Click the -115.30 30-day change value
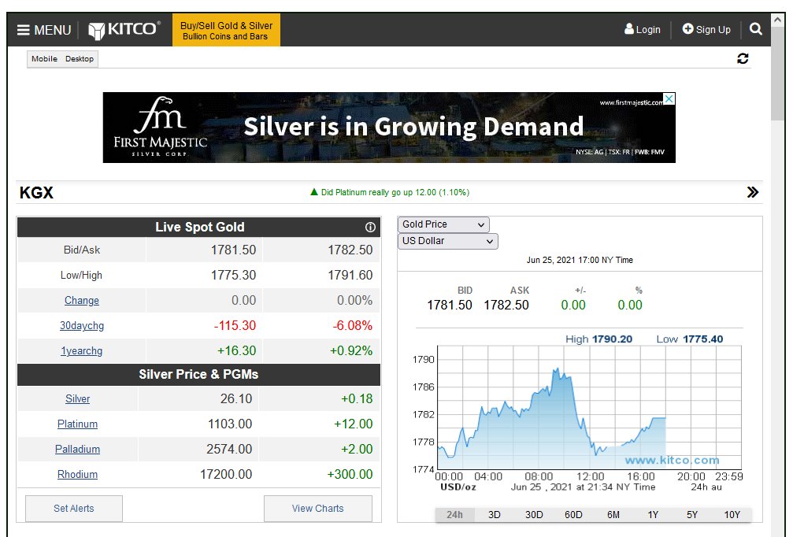Viewport: 793px width, 537px height. [x=235, y=326]
